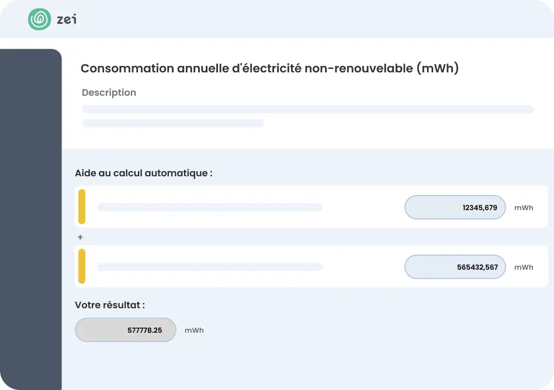
Task: Click the 'Votre résultat :' heading
Action: (x=109, y=305)
